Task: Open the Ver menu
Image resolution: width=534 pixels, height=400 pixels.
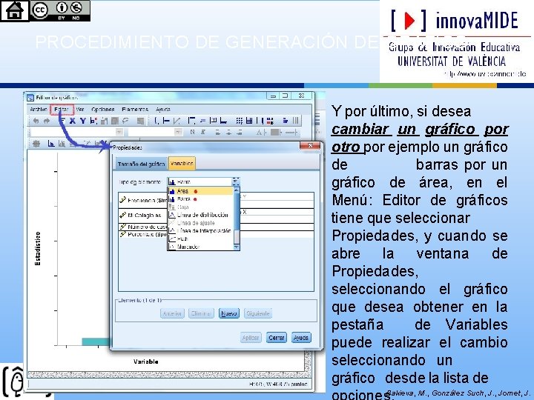Action: [x=80, y=109]
